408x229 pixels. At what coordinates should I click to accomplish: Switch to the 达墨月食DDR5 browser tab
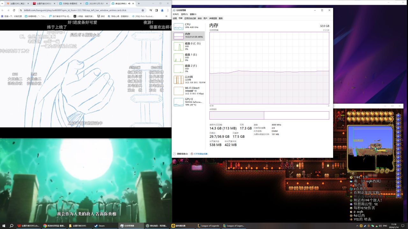[44, 3]
